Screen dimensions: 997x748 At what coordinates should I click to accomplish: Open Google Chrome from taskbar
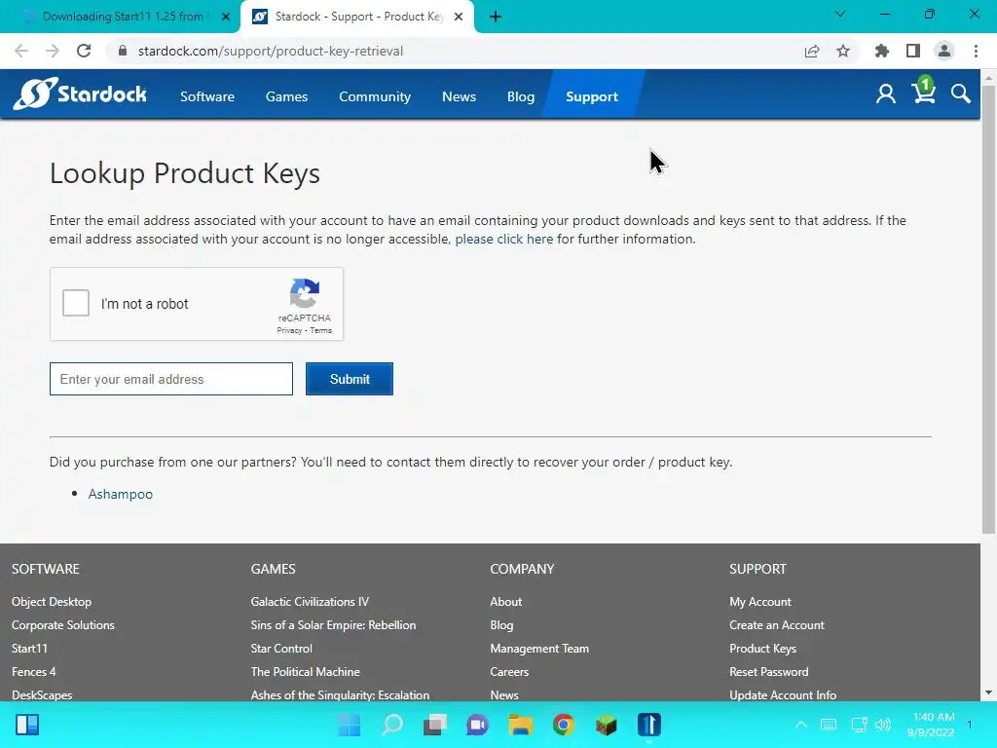pos(564,725)
